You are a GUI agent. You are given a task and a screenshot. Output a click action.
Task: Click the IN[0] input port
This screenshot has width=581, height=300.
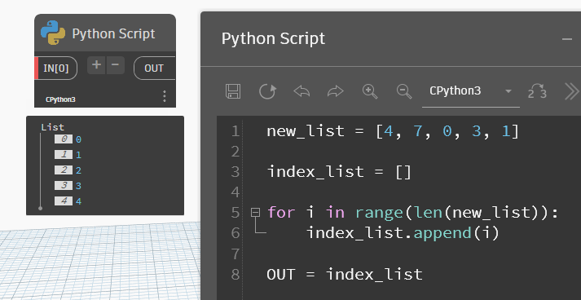56,68
